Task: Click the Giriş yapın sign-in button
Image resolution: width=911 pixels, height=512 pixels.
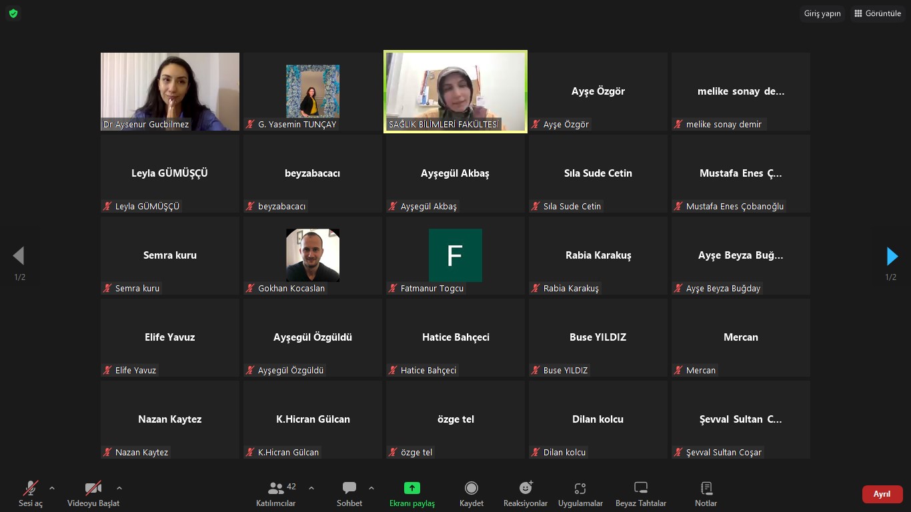Action: tap(822, 13)
